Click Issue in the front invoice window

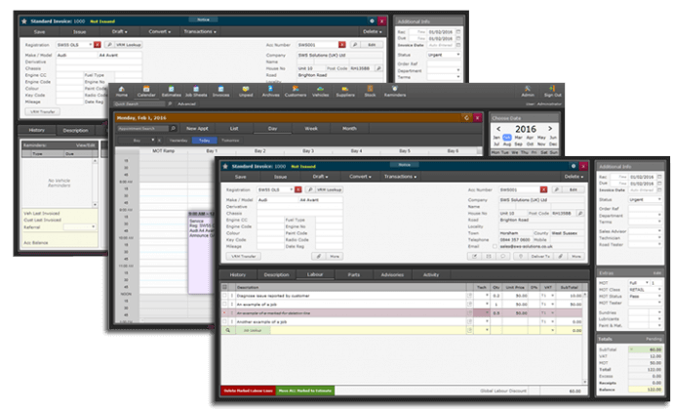[x=280, y=177]
